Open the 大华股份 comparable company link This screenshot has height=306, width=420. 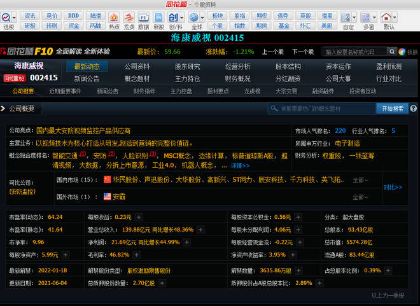(188, 179)
